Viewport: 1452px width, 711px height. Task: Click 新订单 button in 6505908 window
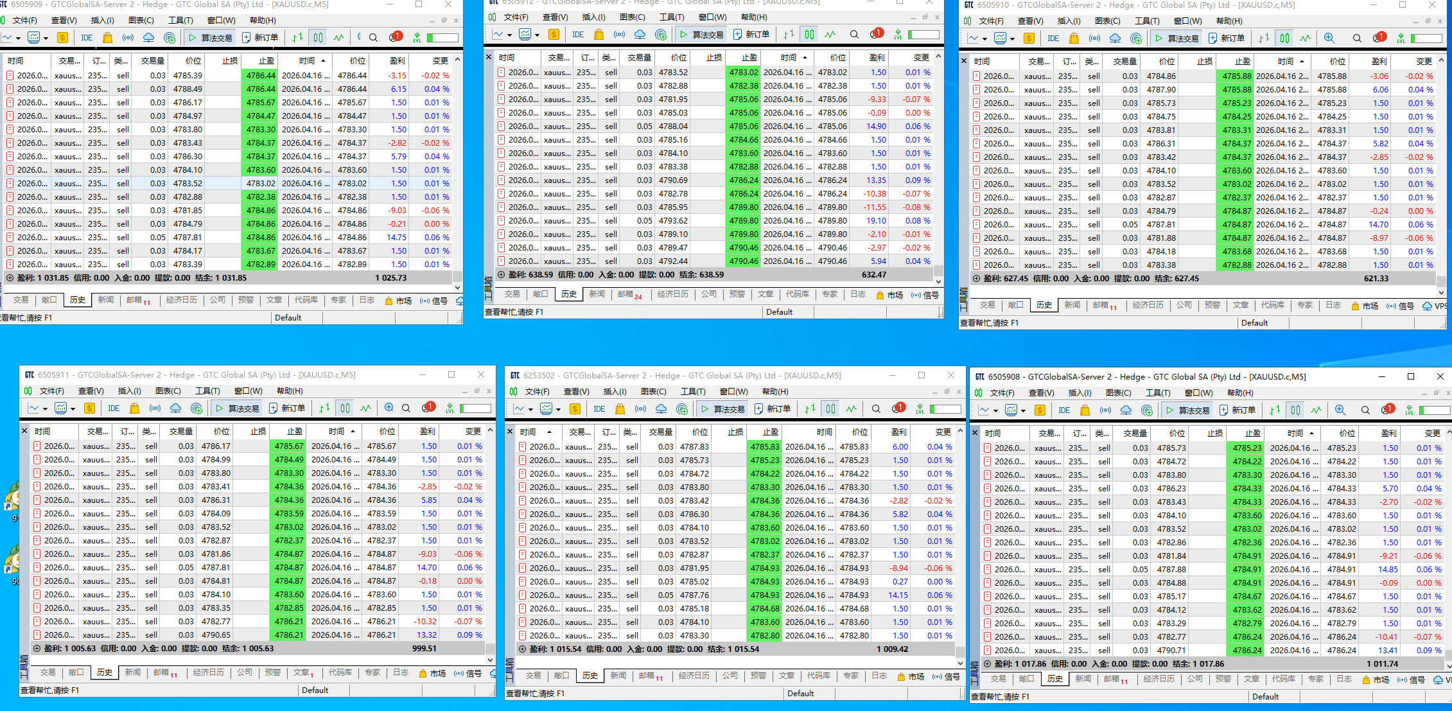1237,410
